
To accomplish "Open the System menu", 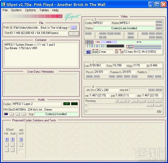I will pyautogui.click(x=16, y=10).
